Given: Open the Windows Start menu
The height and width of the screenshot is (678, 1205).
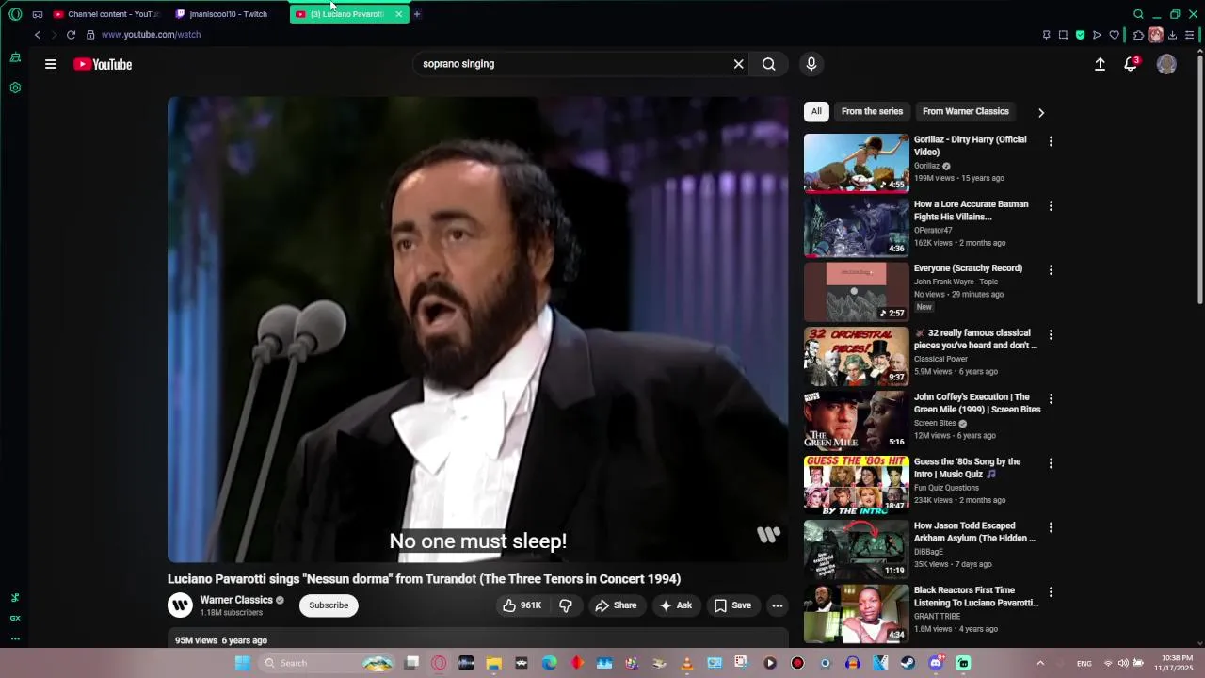Looking at the screenshot, I should pos(243,663).
